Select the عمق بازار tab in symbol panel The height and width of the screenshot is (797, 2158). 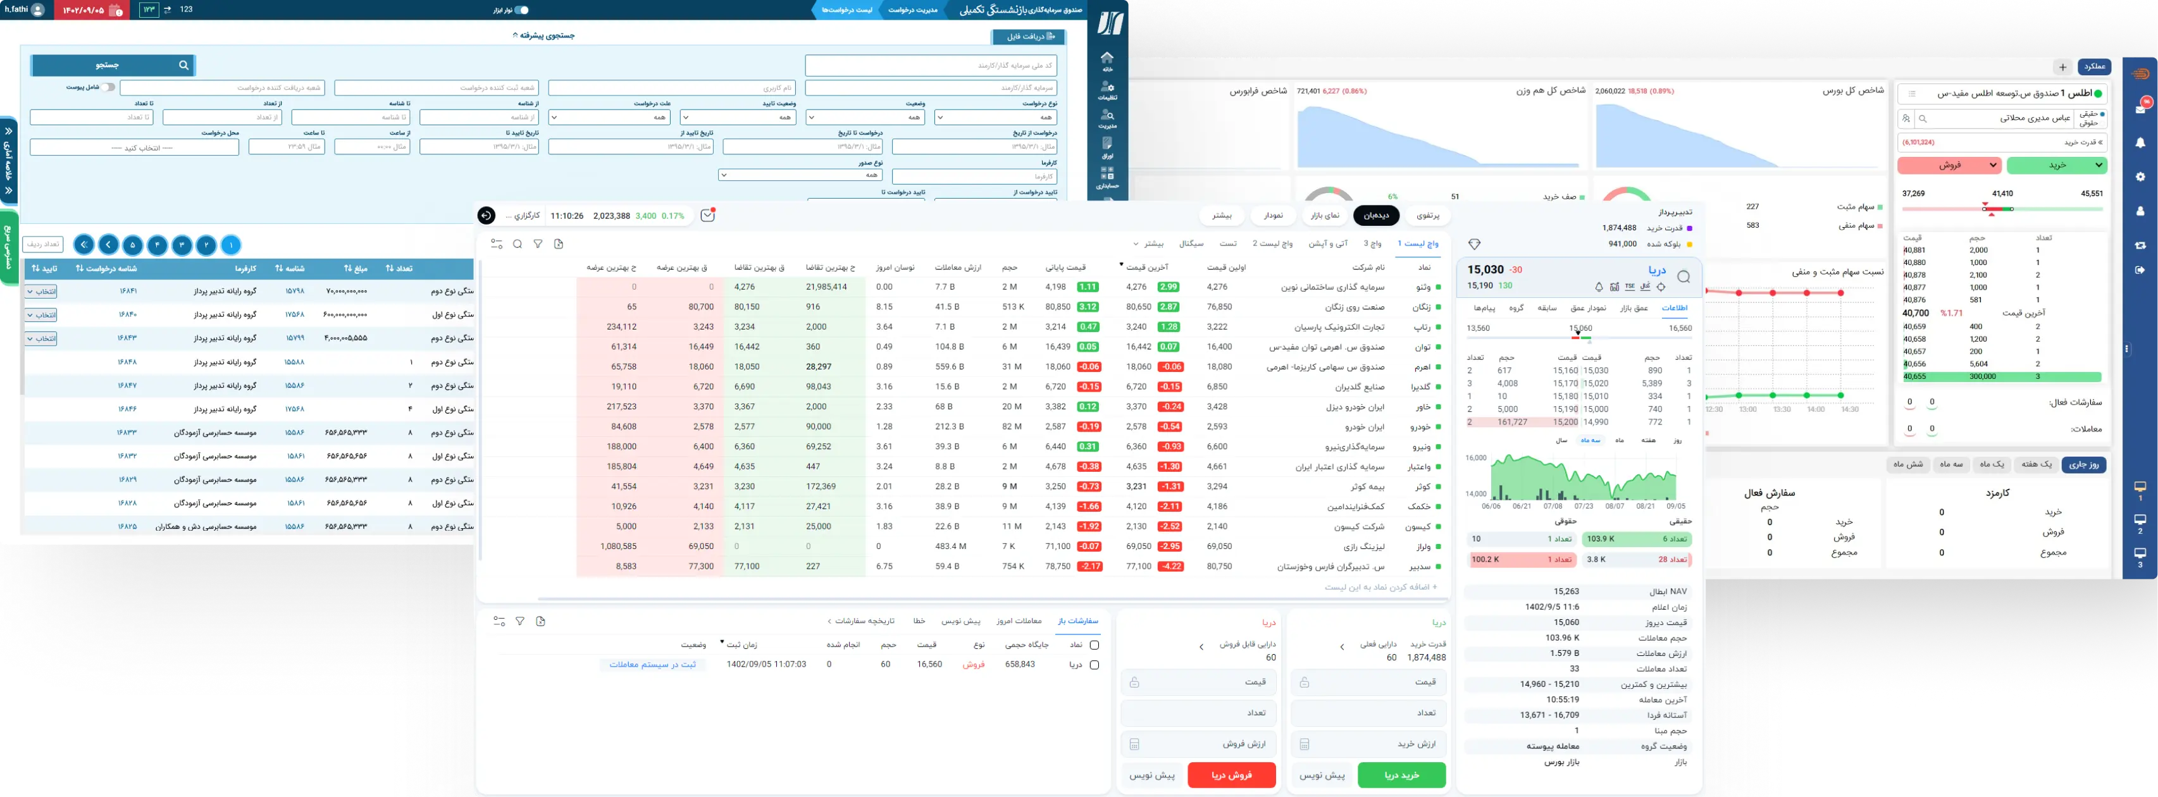click(1634, 308)
